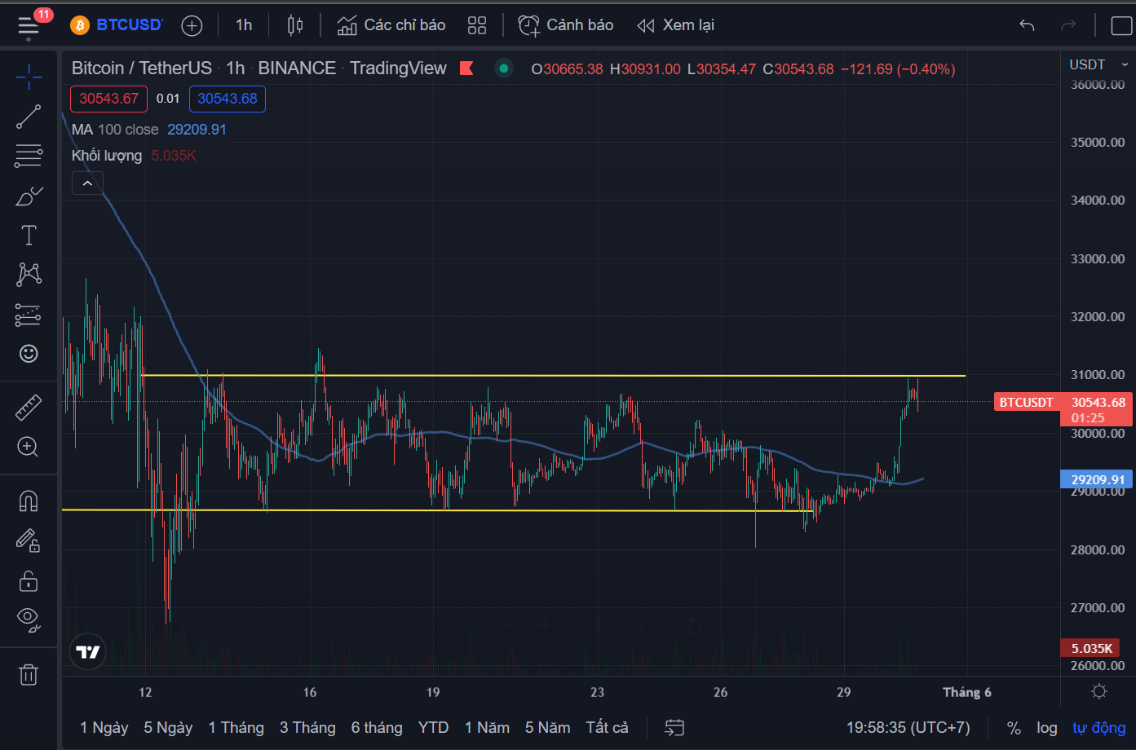Open the emoji icons tool
This screenshot has width=1136, height=750.
click(x=29, y=353)
